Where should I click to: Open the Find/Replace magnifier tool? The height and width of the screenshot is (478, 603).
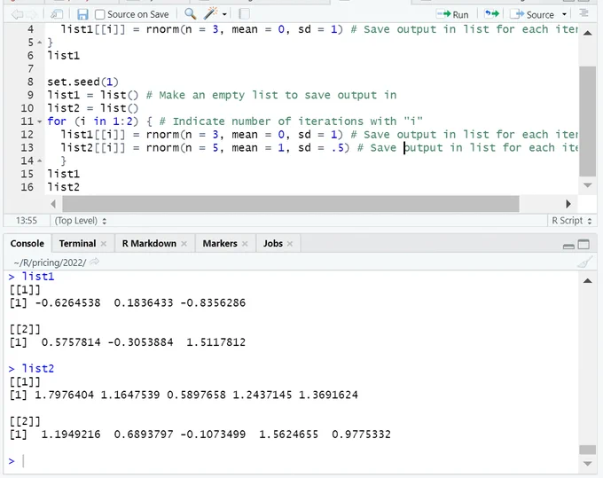tap(190, 14)
